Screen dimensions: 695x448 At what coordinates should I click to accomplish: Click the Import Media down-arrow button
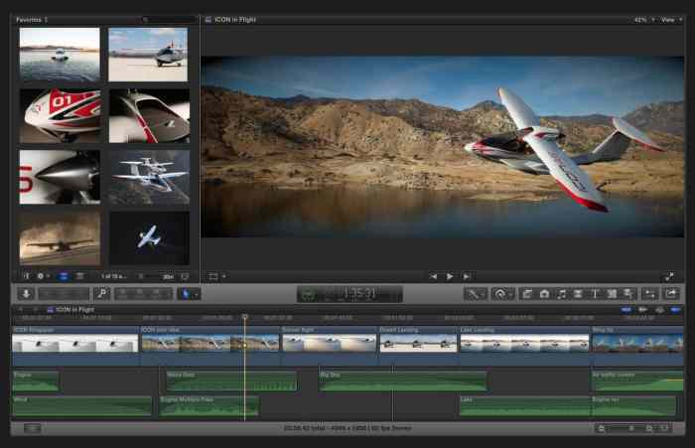pyautogui.click(x=26, y=294)
